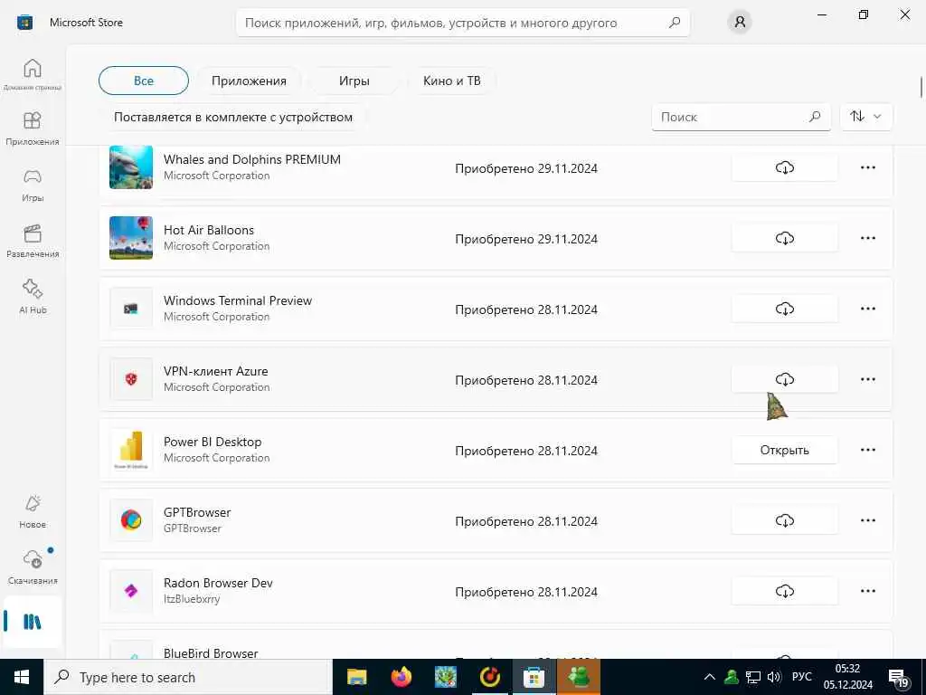Open Firefox from taskbar

401,677
